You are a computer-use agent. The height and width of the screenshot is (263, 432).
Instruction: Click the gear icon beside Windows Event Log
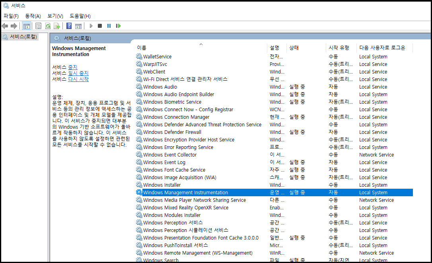point(139,162)
